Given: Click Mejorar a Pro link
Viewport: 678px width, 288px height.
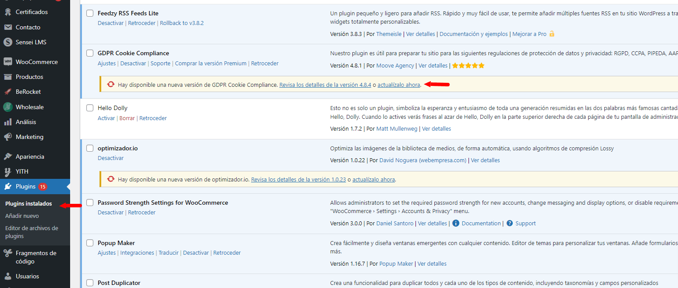Looking at the screenshot, I should pos(529,34).
